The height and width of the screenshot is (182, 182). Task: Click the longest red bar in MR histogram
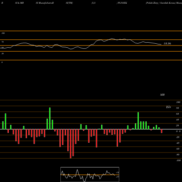click(71, 144)
